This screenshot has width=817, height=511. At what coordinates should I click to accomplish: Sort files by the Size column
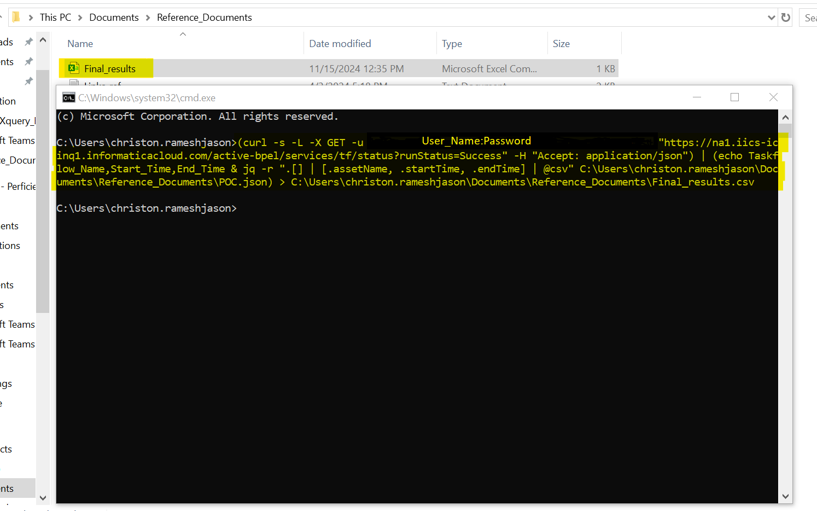point(561,43)
